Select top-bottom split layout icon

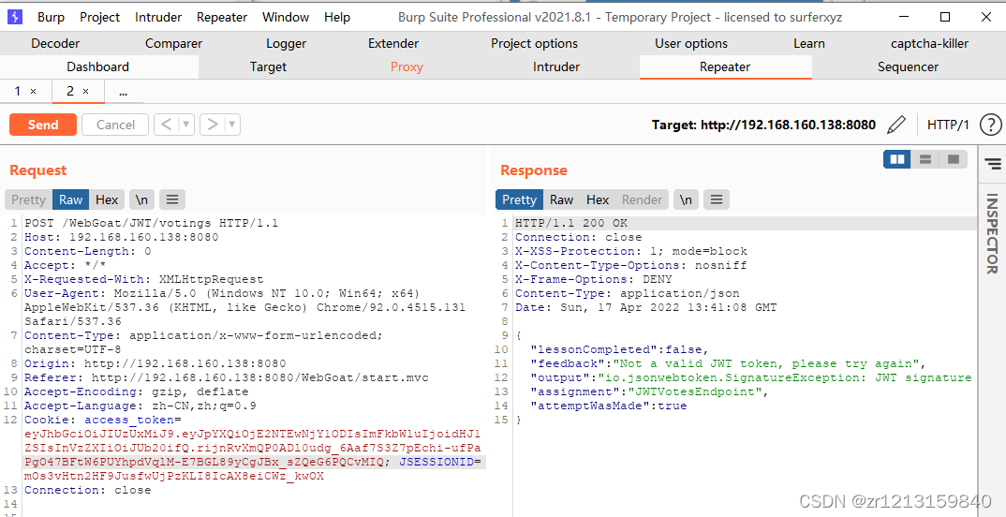925,159
